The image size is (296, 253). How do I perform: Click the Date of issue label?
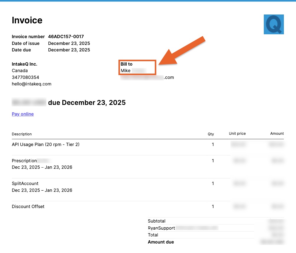25,43
